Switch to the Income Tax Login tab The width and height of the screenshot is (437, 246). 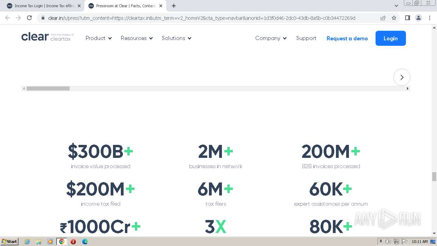44,6
